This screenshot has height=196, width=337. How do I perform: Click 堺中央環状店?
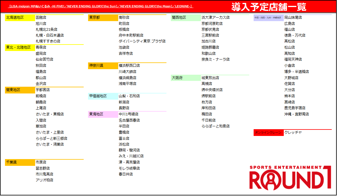click(x=212, y=90)
